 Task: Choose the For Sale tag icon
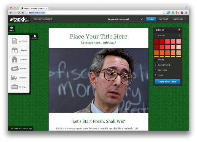tap(15, 69)
